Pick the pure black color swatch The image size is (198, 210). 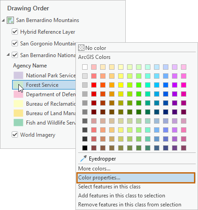[85, 148]
